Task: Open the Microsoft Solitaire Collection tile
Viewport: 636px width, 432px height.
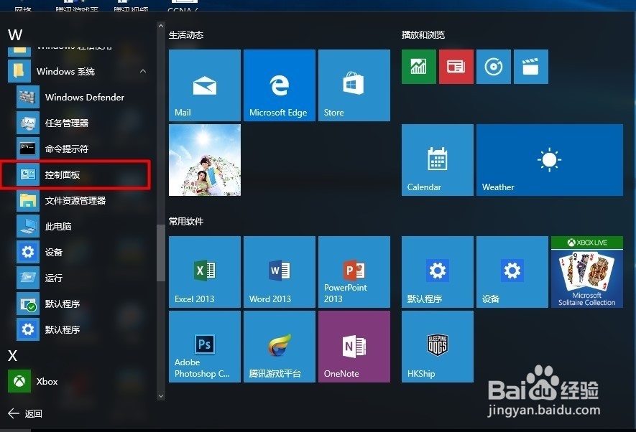Action: click(587, 272)
